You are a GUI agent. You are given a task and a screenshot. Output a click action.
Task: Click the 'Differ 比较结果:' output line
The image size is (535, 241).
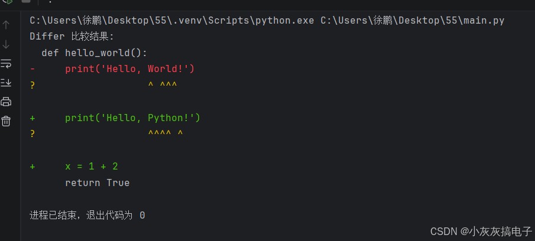(72, 37)
